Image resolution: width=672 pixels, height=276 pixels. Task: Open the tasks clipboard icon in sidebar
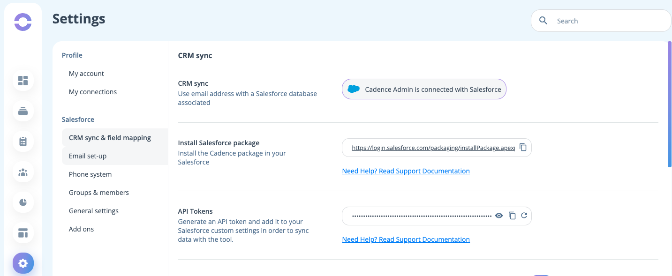(23, 142)
